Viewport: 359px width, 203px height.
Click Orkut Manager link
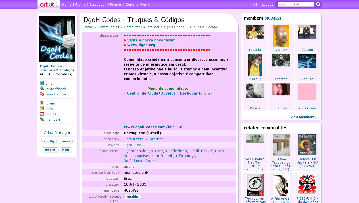pos(57,133)
